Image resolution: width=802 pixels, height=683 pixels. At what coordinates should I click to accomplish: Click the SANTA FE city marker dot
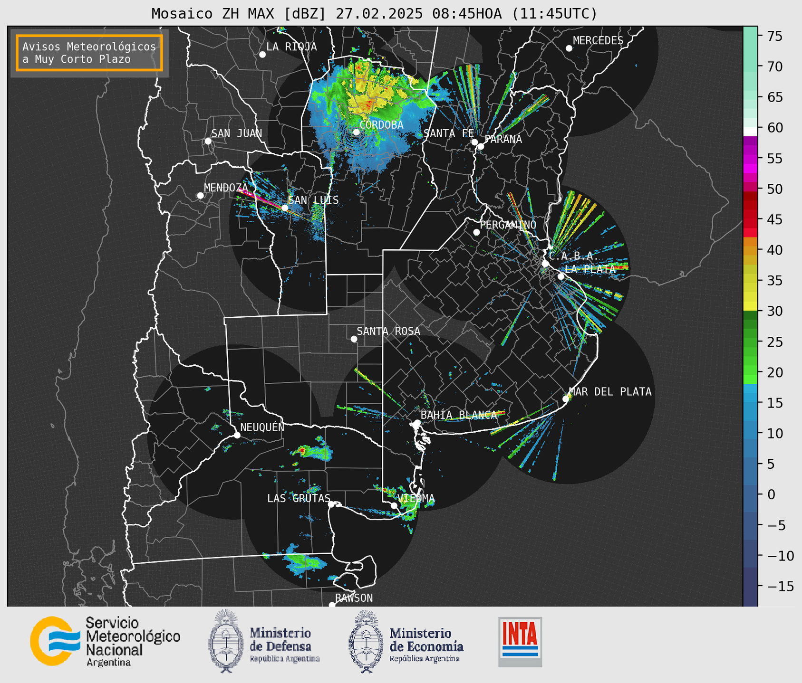[474, 142]
